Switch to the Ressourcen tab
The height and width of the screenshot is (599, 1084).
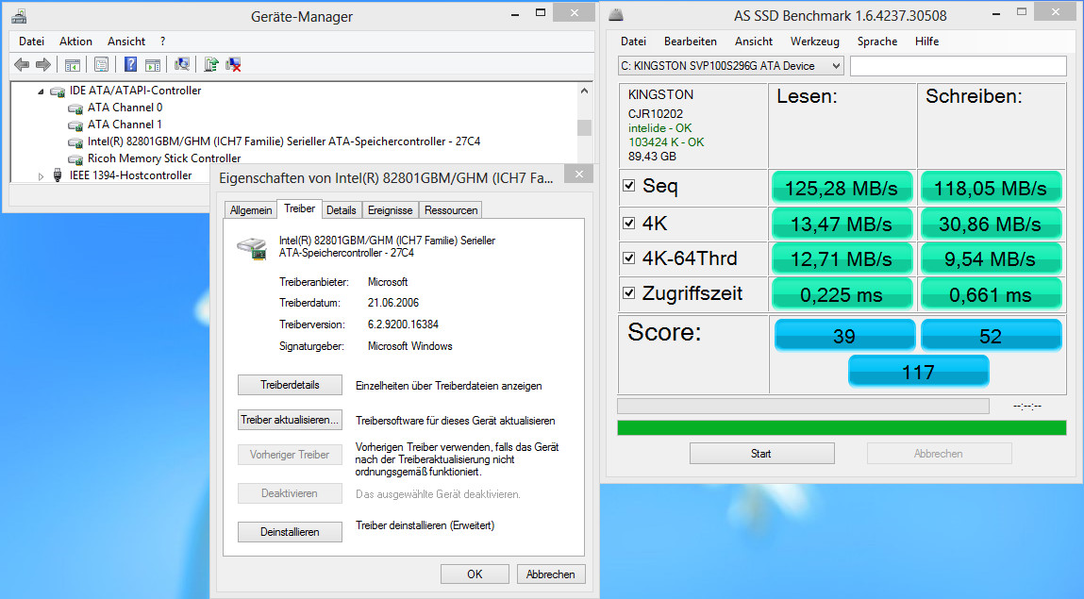(x=451, y=210)
